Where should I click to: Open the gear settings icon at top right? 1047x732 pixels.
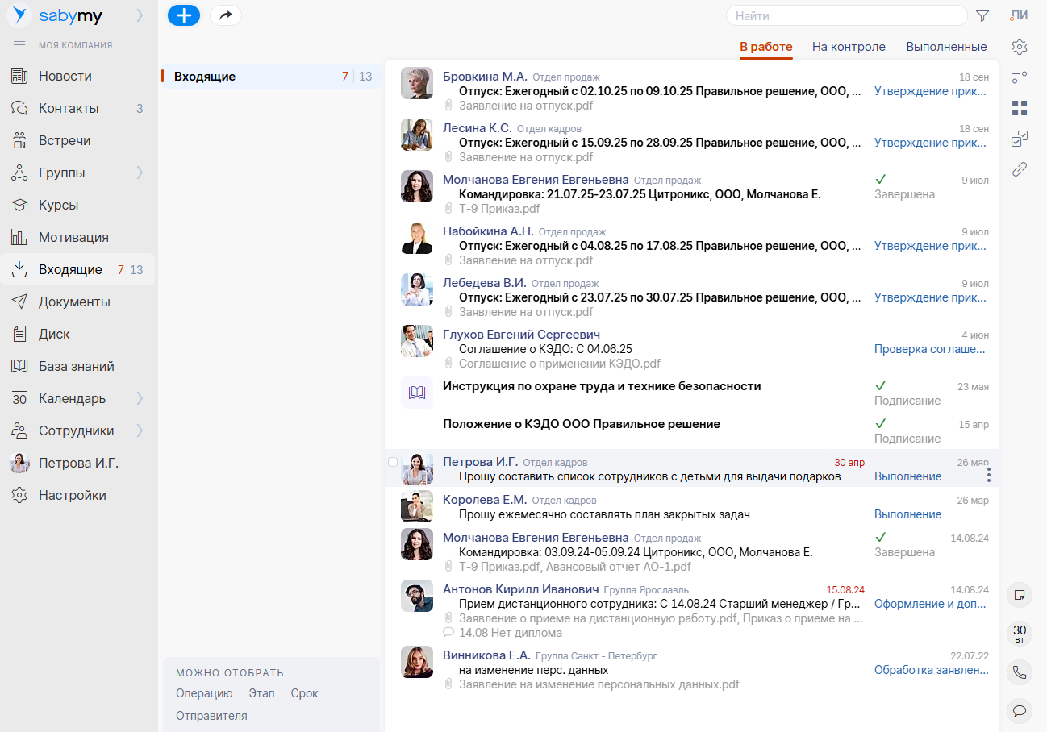click(1020, 47)
